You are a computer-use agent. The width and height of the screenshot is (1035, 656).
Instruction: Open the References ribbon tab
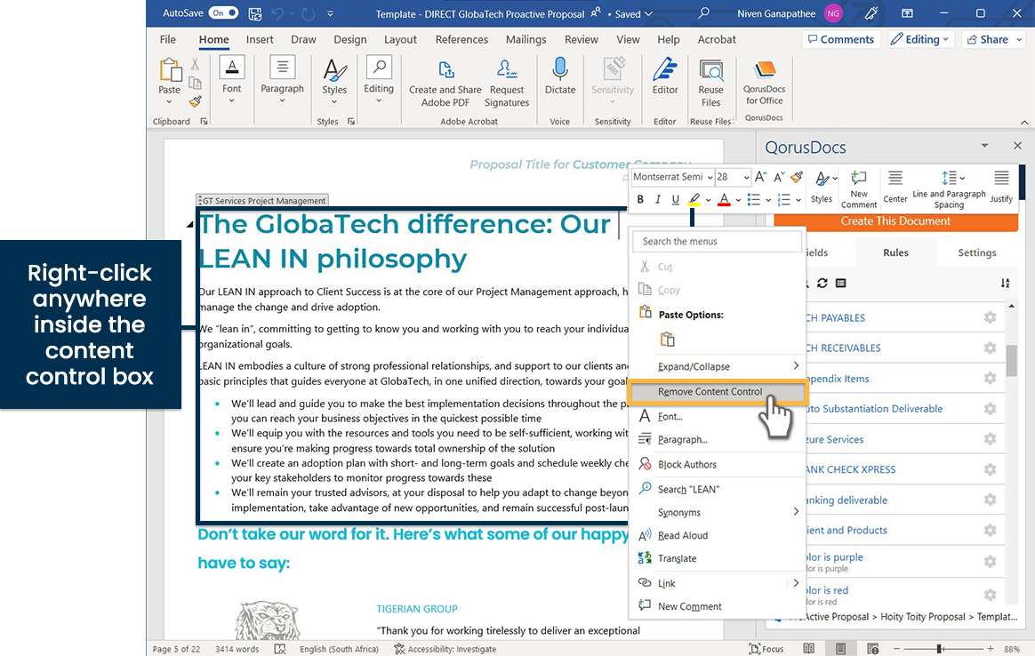click(461, 40)
